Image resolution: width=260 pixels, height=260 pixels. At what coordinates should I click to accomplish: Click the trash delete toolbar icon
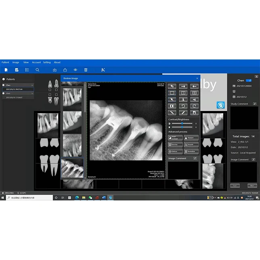pos(86,70)
